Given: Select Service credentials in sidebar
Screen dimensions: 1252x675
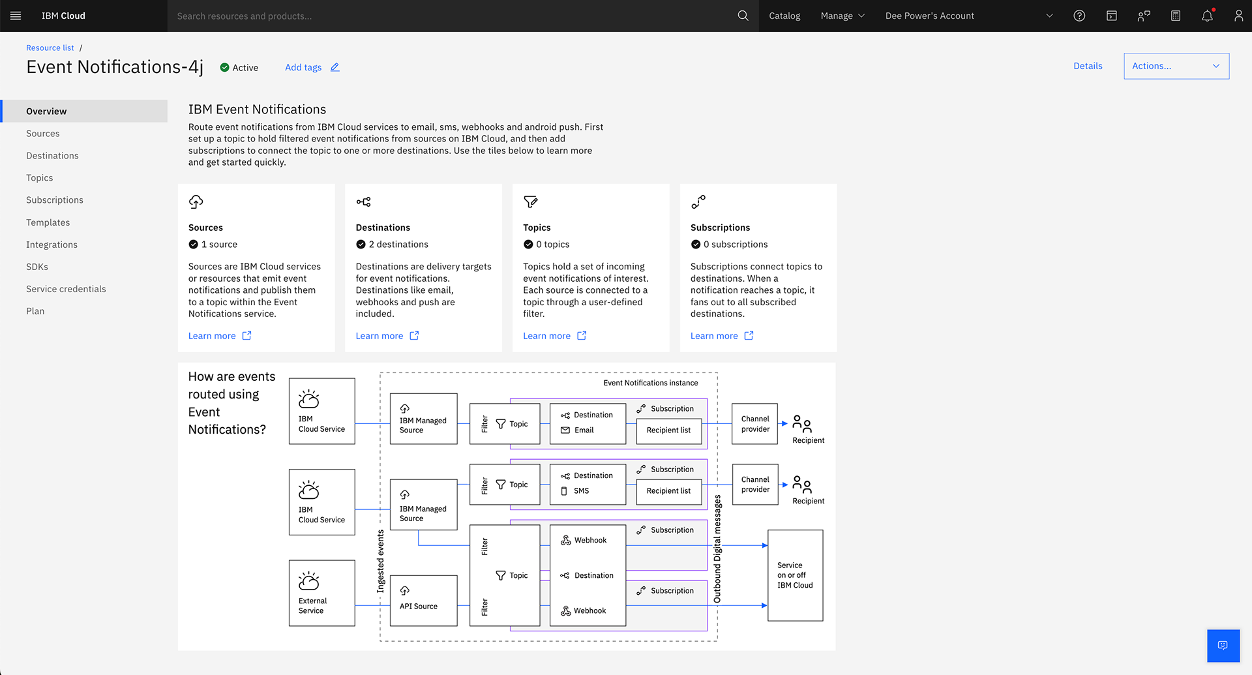Looking at the screenshot, I should pyautogui.click(x=66, y=289).
